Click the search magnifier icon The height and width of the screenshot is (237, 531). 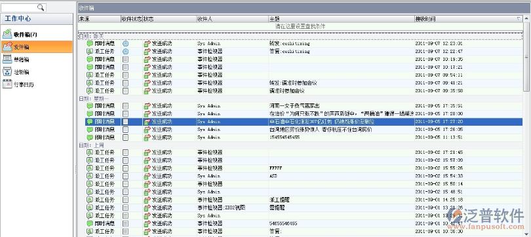coord(41,7)
